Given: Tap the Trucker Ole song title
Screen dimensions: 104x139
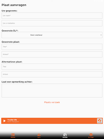Looking at the screenshot, I should 12,120.
